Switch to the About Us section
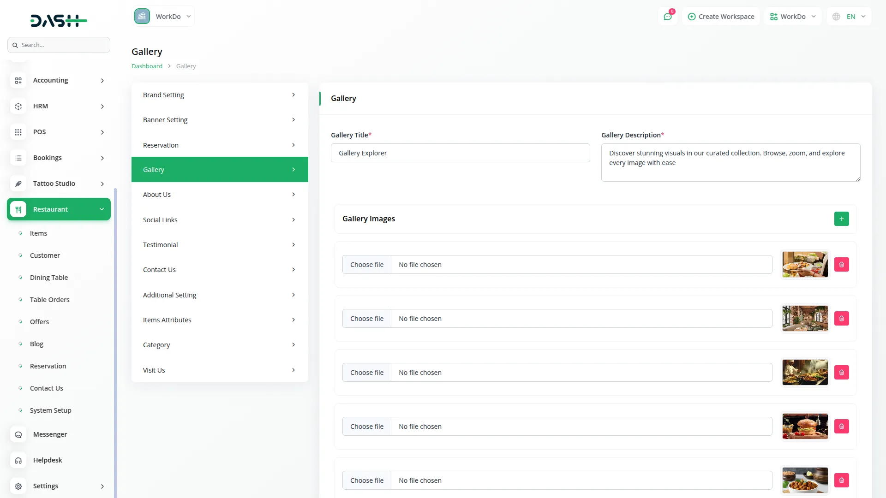The width and height of the screenshot is (886, 498). (220, 194)
